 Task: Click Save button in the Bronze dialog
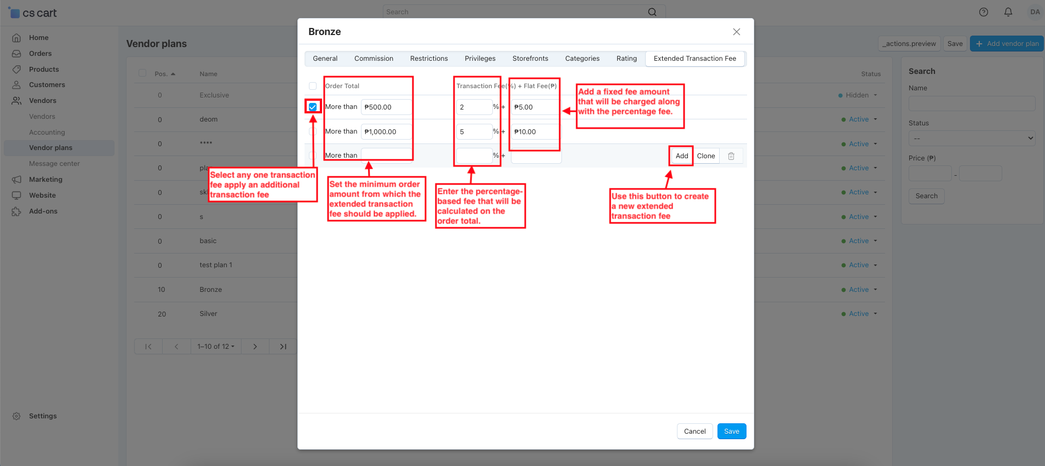(731, 432)
